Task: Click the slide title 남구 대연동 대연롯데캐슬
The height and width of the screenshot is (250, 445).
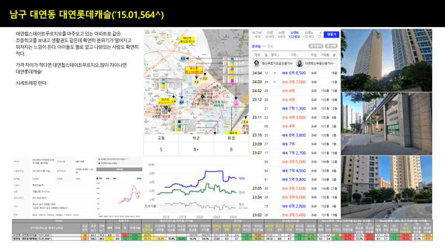Action: click(x=87, y=15)
